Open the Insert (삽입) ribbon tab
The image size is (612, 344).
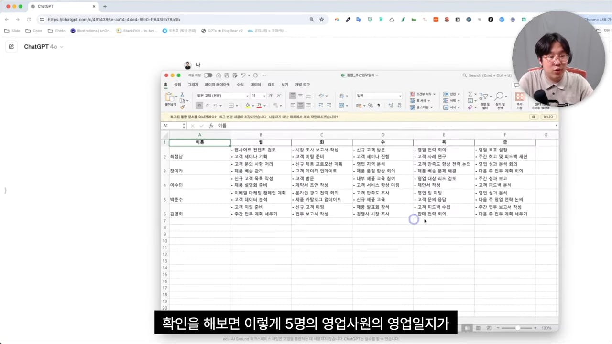pos(177,85)
